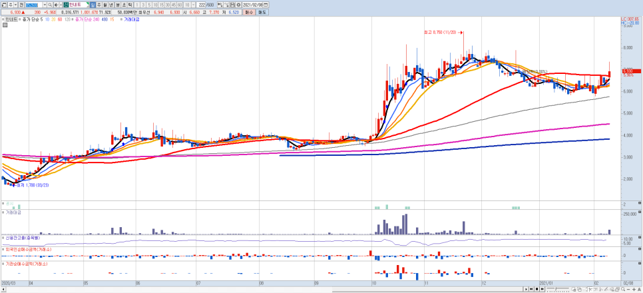Collapse the 거래대금 panel using its right-edge arrow
This screenshot has width=643, height=293.
[x=640, y=213]
